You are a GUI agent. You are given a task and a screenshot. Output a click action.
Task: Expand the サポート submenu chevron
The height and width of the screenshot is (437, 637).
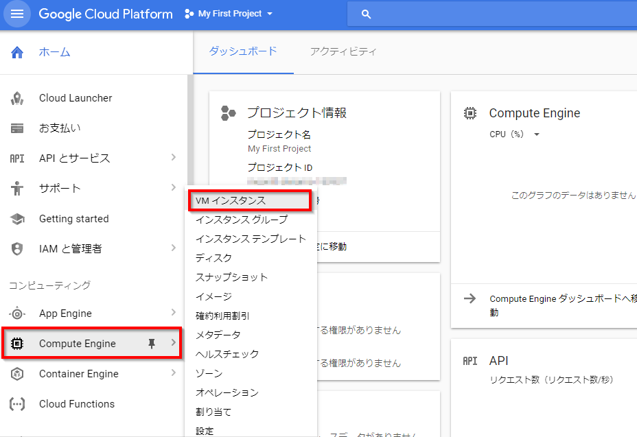(174, 187)
